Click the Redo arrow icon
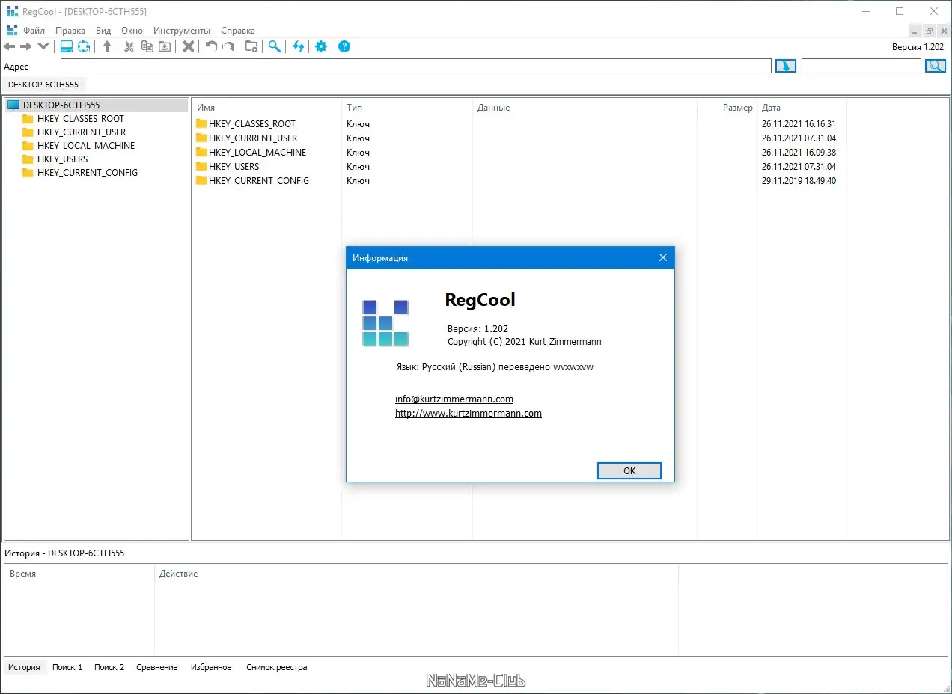 [228, 46]
